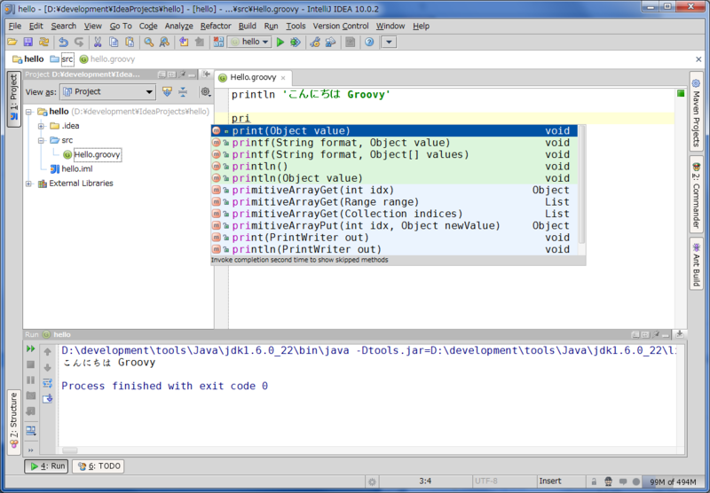
Task: Click the Open File toolbar icon
Action: 12,42
